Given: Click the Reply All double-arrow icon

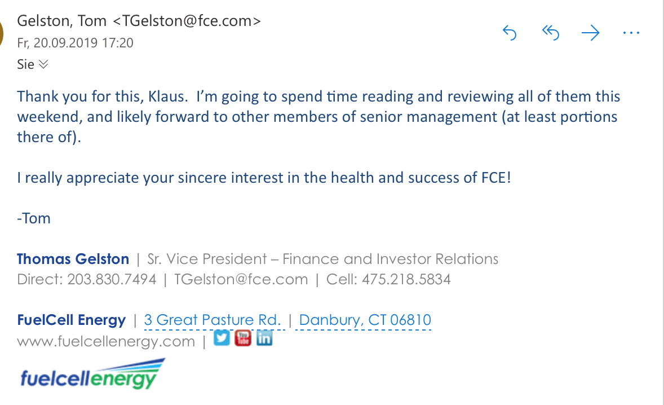Looking at the screenshot, I should (x=550, y=34).
